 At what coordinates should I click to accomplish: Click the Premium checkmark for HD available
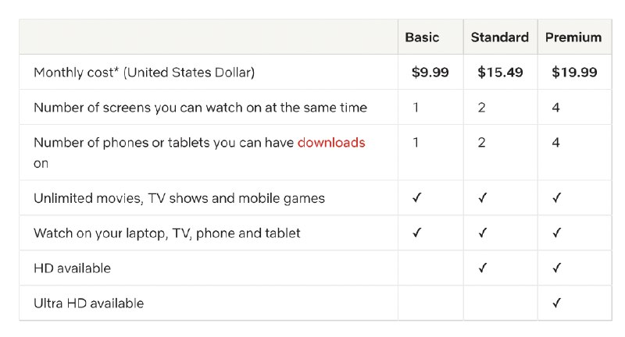tap(556, 268)
